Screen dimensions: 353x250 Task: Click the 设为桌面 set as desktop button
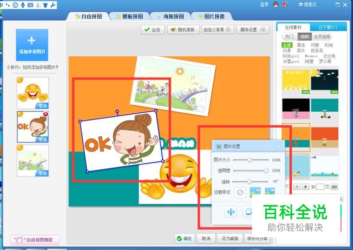point(230,238)
